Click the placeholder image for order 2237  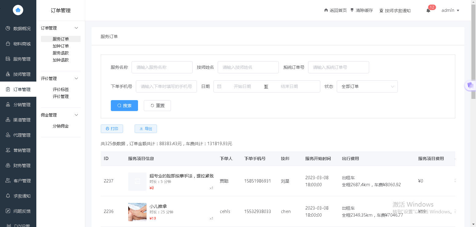click(137, 181)
